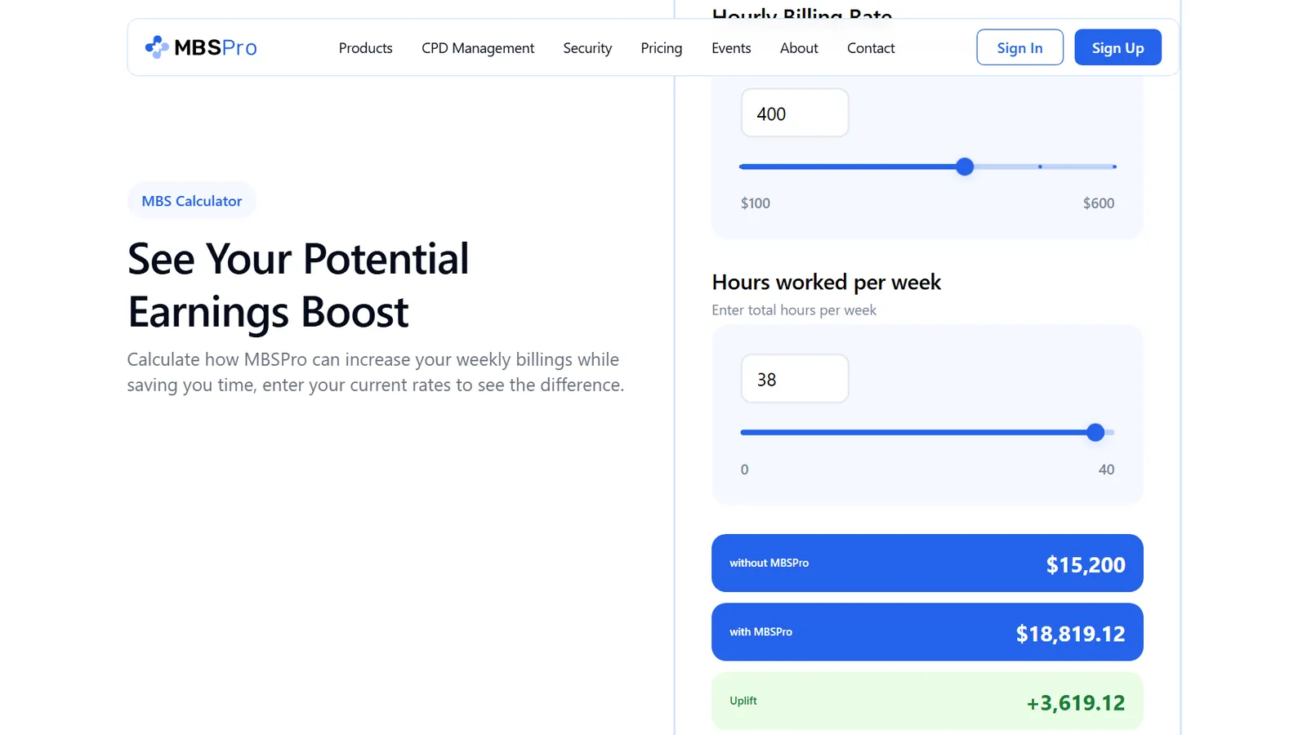Select the without MBSPro $15,200 result

pyautogui.click(x=927, y=563)
